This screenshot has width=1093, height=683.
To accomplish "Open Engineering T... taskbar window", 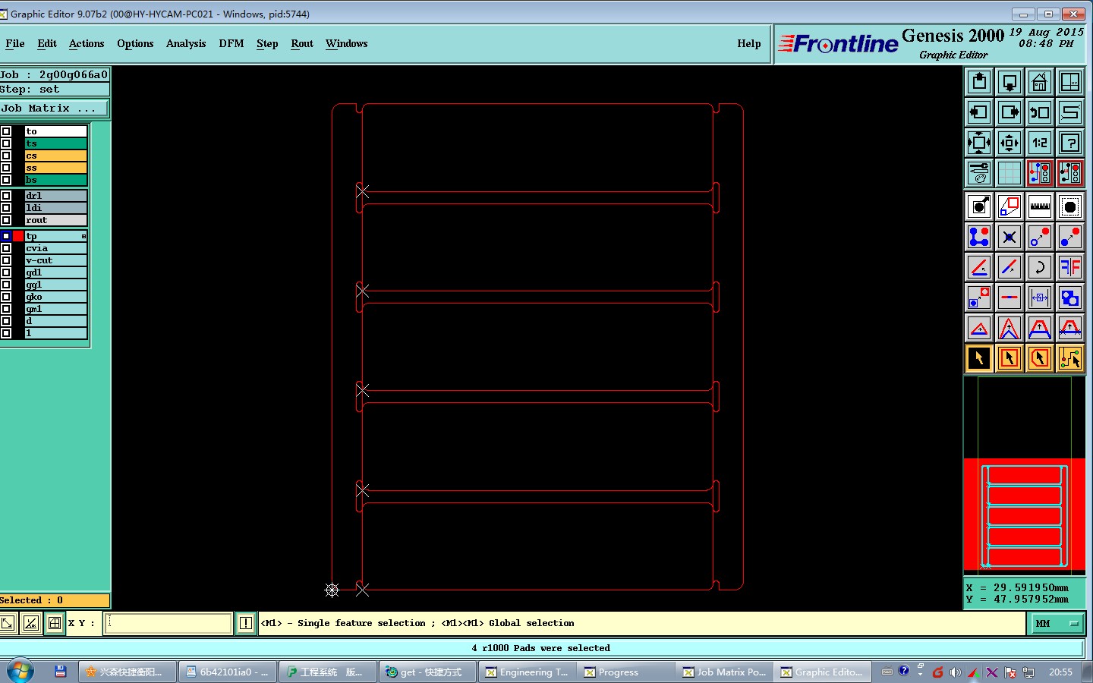I will point(527,672).
